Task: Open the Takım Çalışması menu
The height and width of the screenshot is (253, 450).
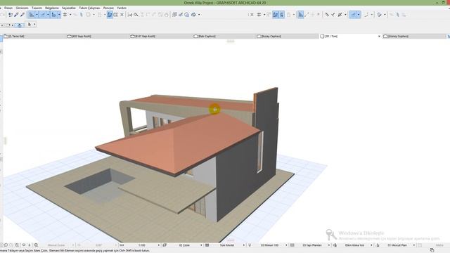Action: tap(89, 8)
